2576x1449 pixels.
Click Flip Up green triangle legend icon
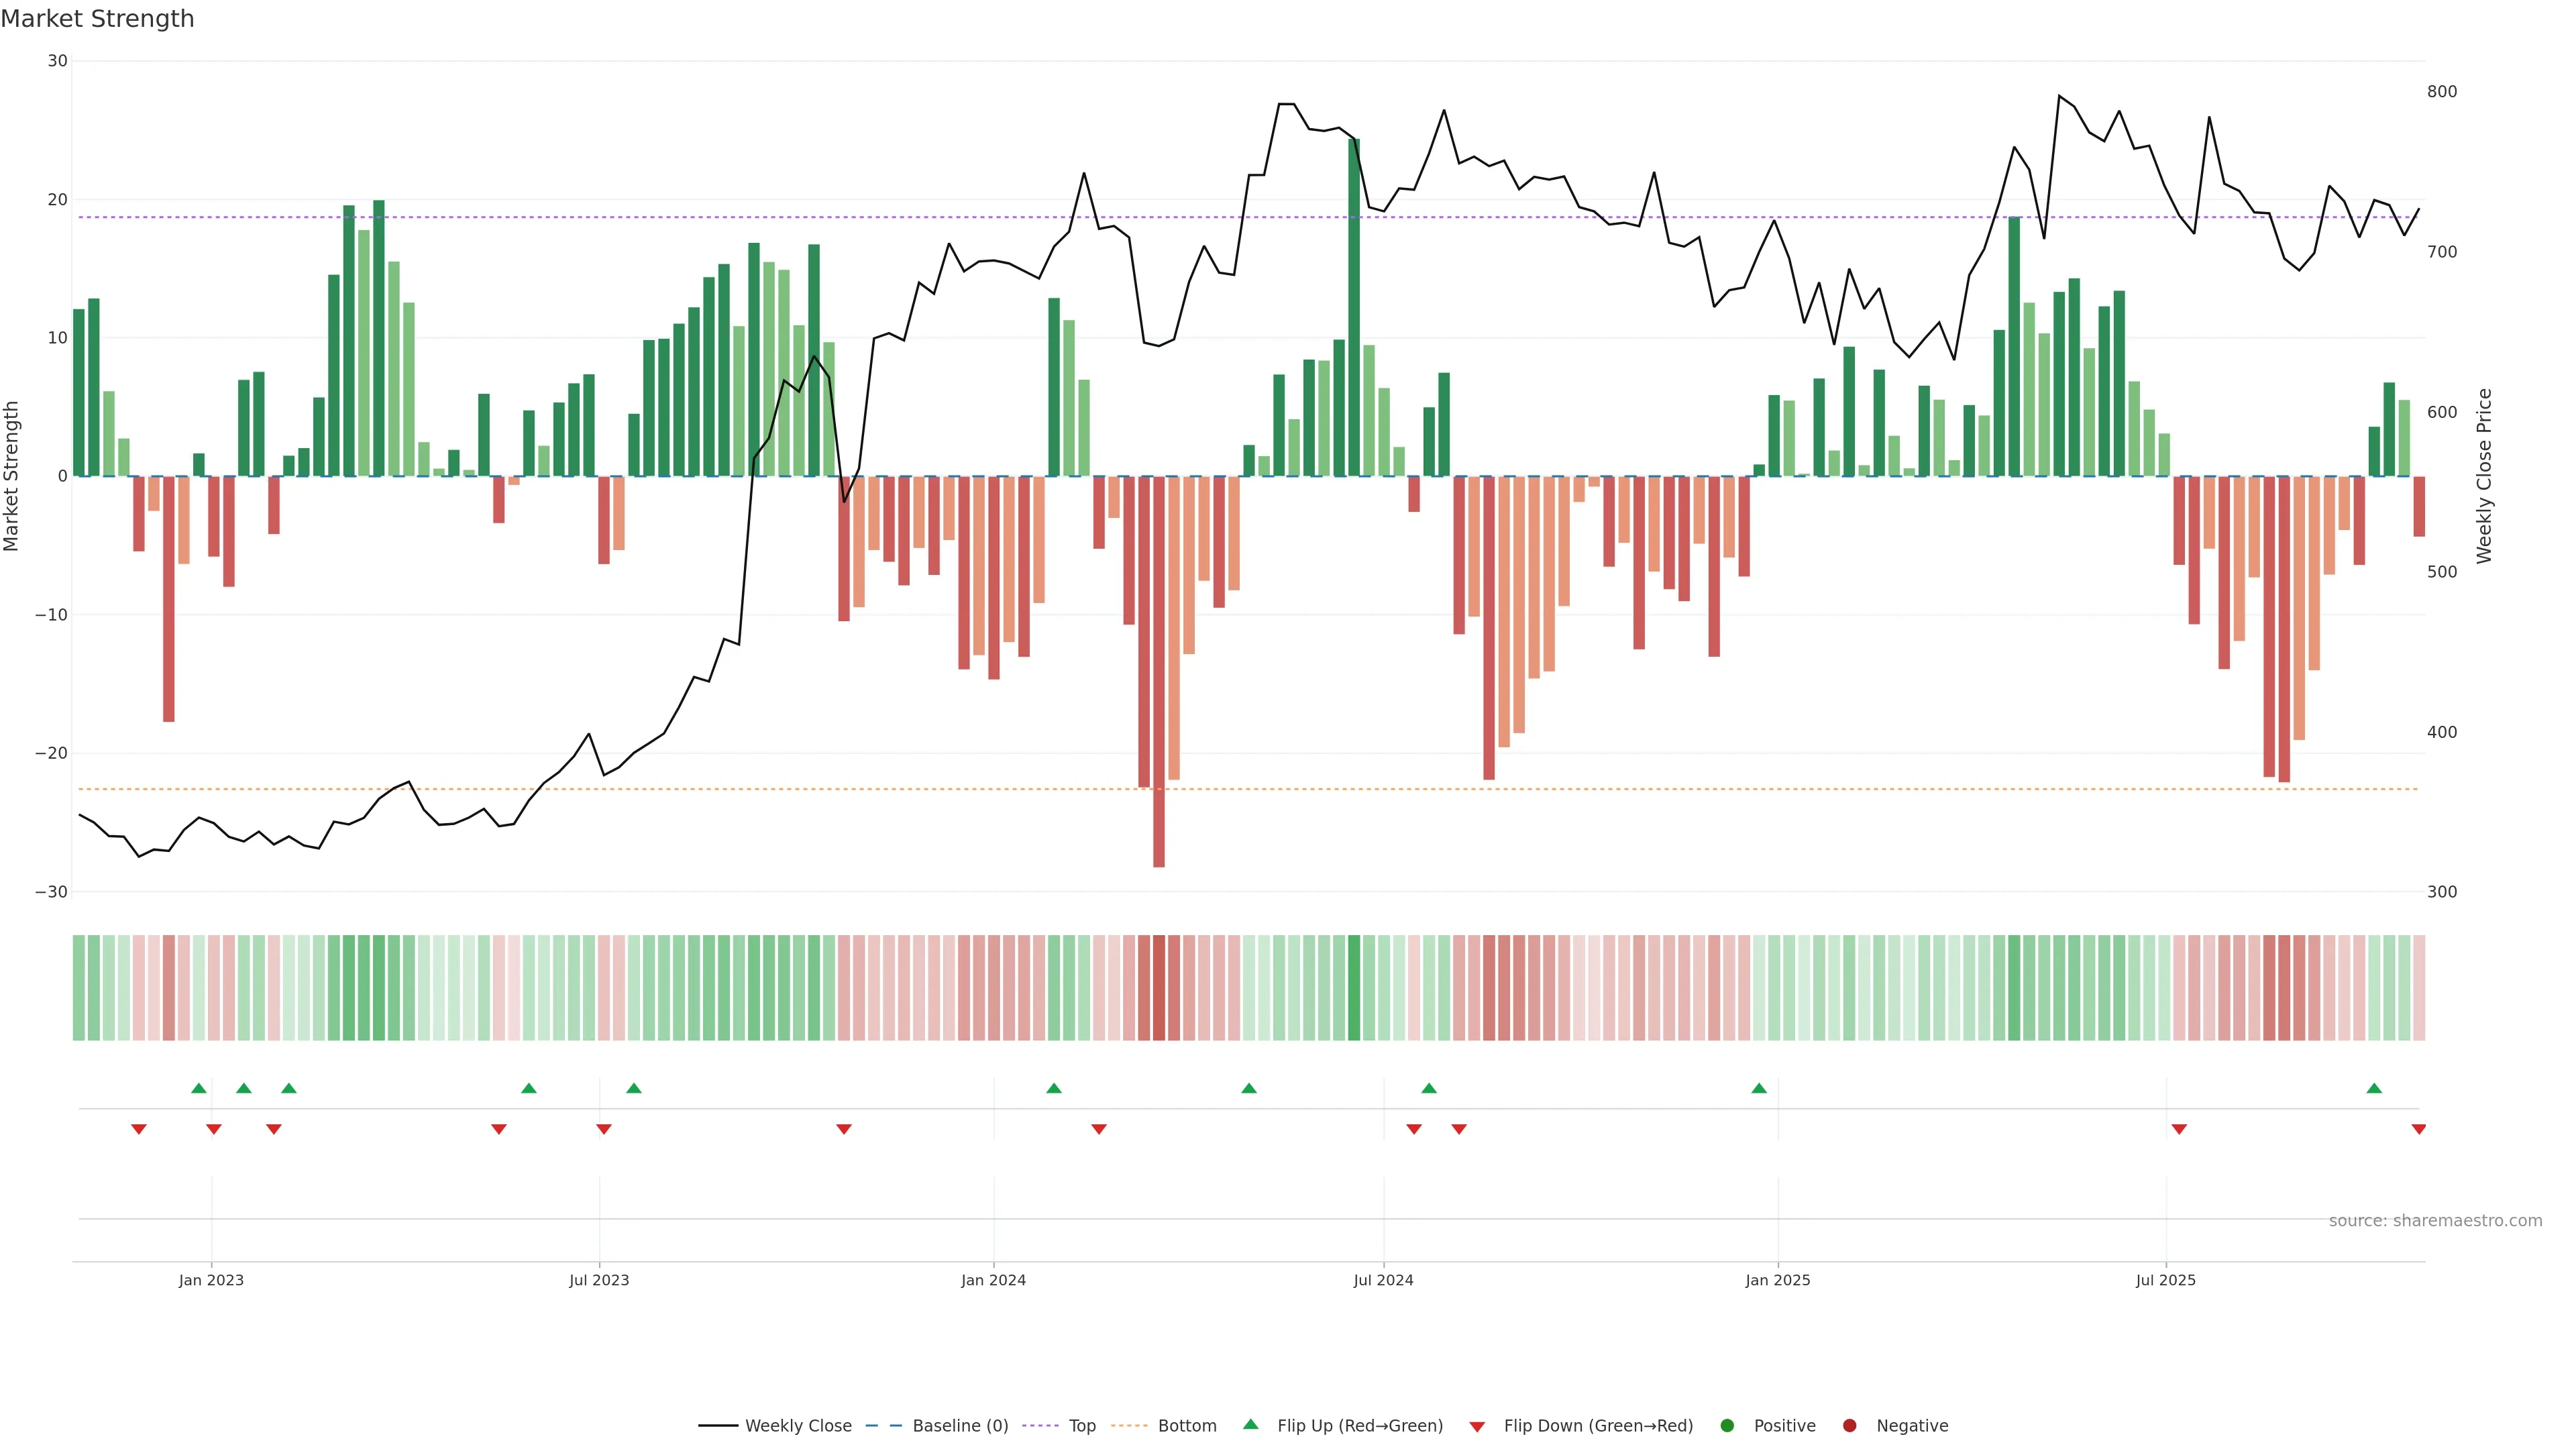1250,1424
